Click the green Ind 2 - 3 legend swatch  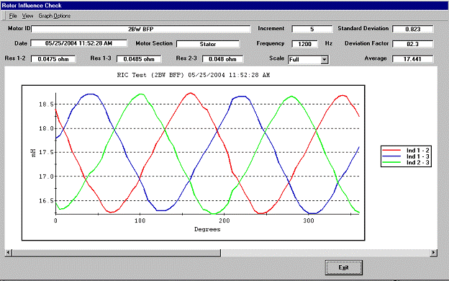click(391, 162)
